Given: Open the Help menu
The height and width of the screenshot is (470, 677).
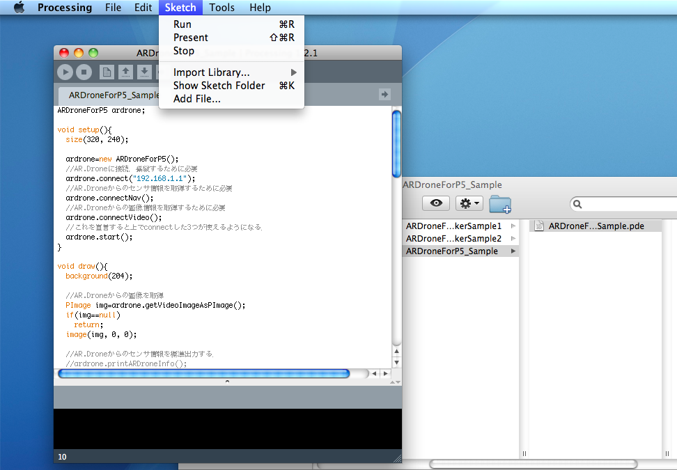Looking at the screenshot, I should (x=260, y=8).
